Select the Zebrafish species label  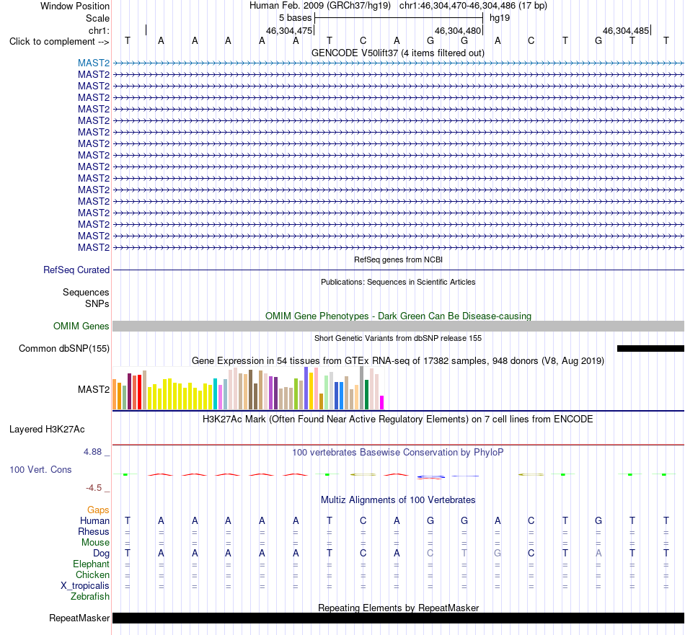[x=90, y=596]
